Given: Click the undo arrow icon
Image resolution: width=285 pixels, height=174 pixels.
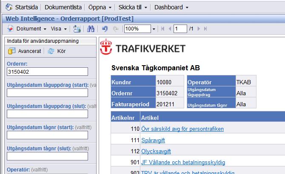Looking at the screenshot, I should pos(105,29).
